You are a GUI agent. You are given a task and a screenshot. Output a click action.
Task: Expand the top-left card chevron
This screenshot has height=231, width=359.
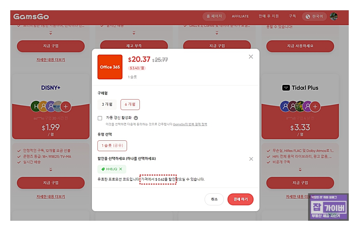tap(51, 33)
